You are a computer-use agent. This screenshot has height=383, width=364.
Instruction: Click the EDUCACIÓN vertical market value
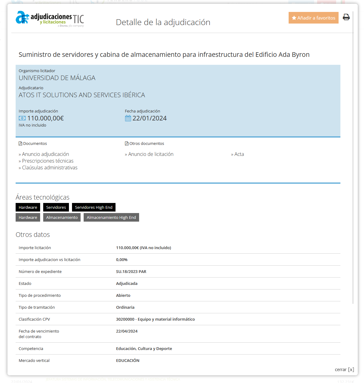click(x=128, y=360)
